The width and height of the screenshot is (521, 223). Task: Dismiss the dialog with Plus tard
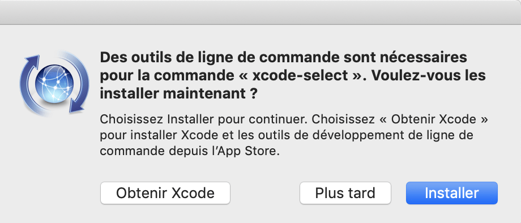(x=345, y=193)
